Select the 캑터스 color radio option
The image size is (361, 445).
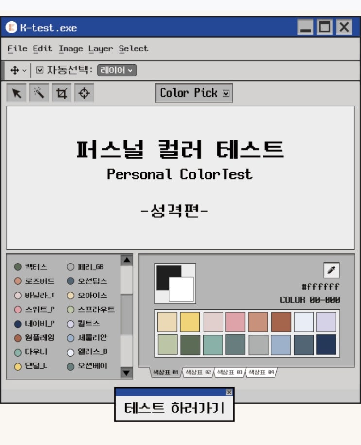tap(18, 267)
